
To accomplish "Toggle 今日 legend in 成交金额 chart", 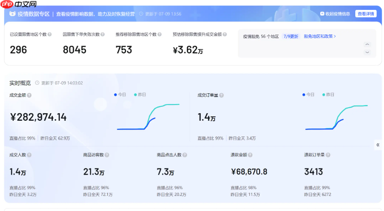I will (x=120, y=95).
